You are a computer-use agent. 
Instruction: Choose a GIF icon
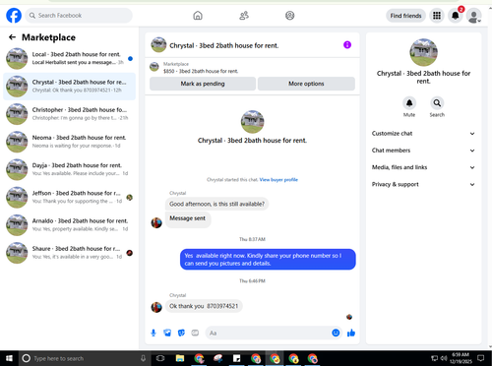click(195, 333)
